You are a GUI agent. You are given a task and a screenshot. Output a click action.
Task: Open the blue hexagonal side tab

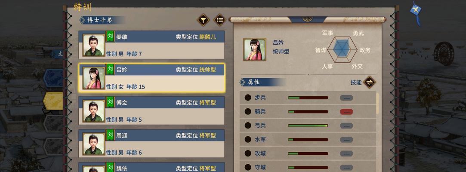click(53, 78)
